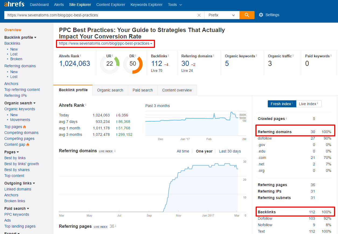Open Dashboard in the top navigation
This screenshot has width=338, height=234.
(39, 5)
